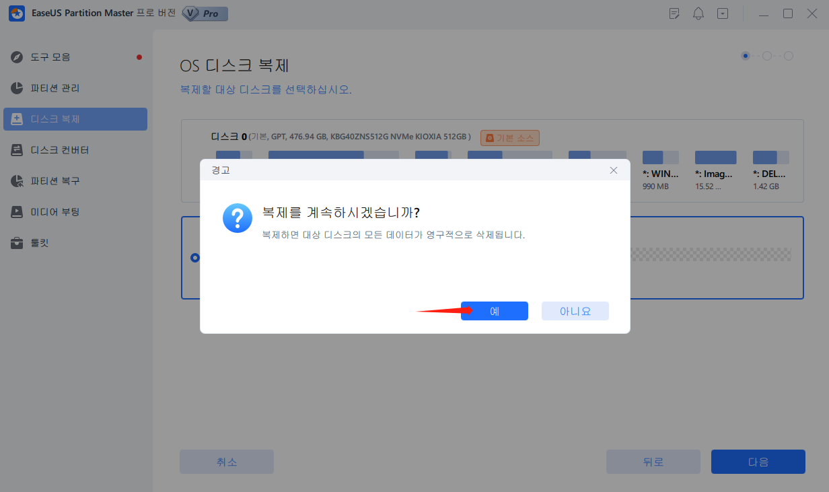Click the red dot beside 도구 모음
This screenshot has height=492, width=829.
point(139,57)
